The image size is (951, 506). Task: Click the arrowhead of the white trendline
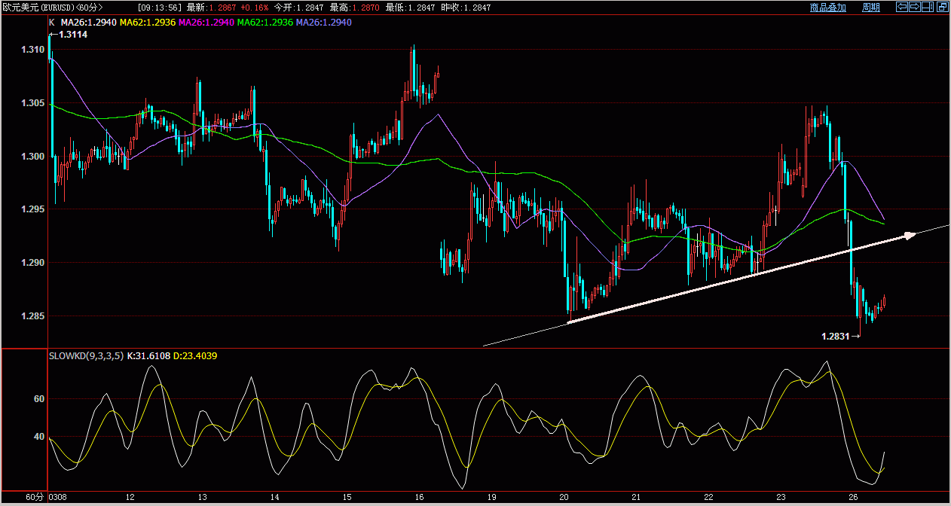(x=910, y=235)
